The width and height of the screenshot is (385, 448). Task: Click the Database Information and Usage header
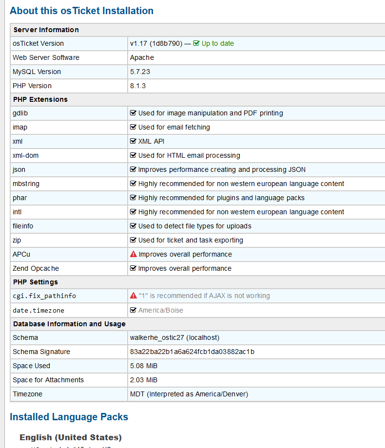tap(69, 324)
